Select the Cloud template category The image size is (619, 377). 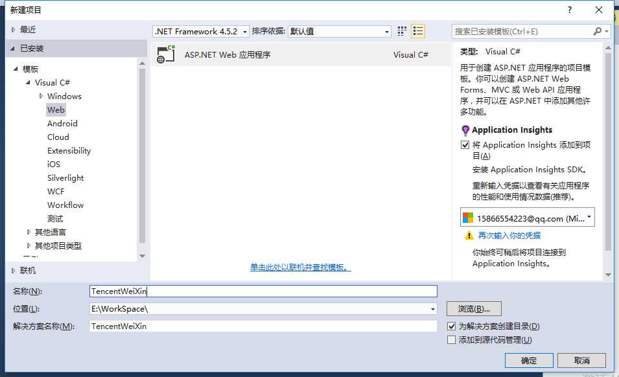click(x=58, y=137)
